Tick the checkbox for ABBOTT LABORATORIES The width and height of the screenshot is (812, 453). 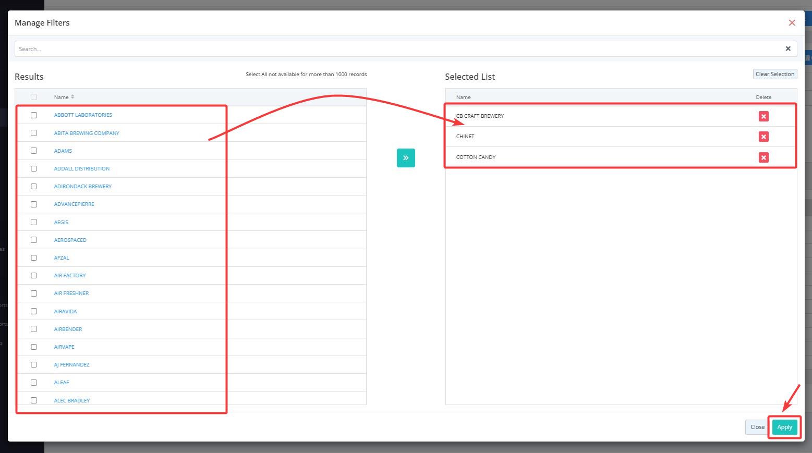point(34,115)
